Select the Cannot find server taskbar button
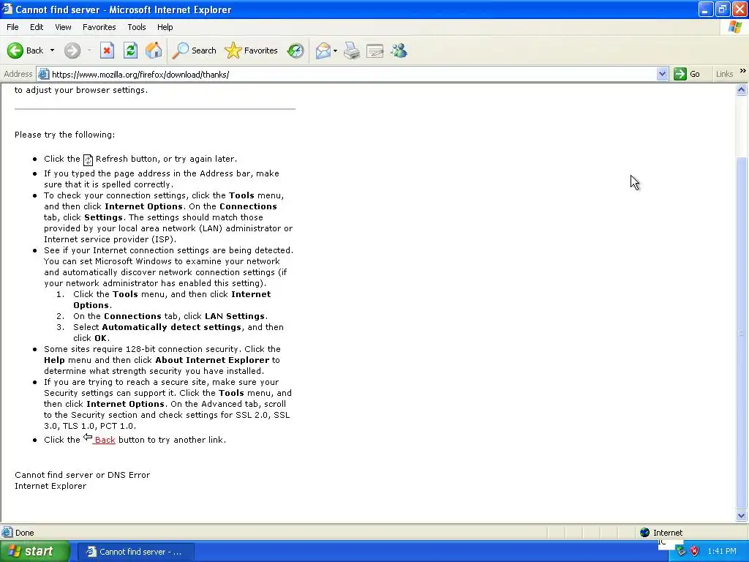 click(135, 552)
